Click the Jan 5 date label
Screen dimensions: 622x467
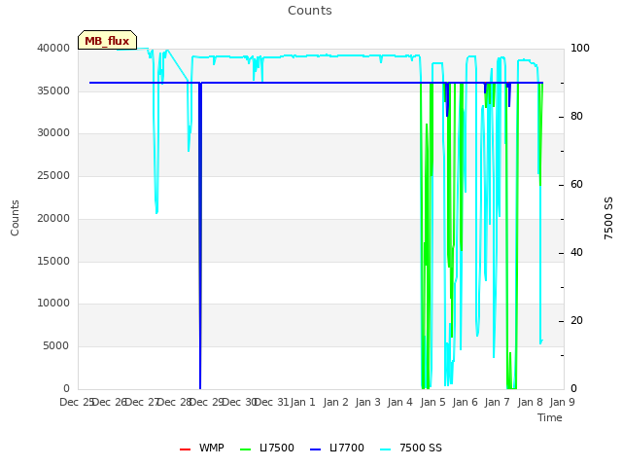pyautogui.click(x=432, y=402)
